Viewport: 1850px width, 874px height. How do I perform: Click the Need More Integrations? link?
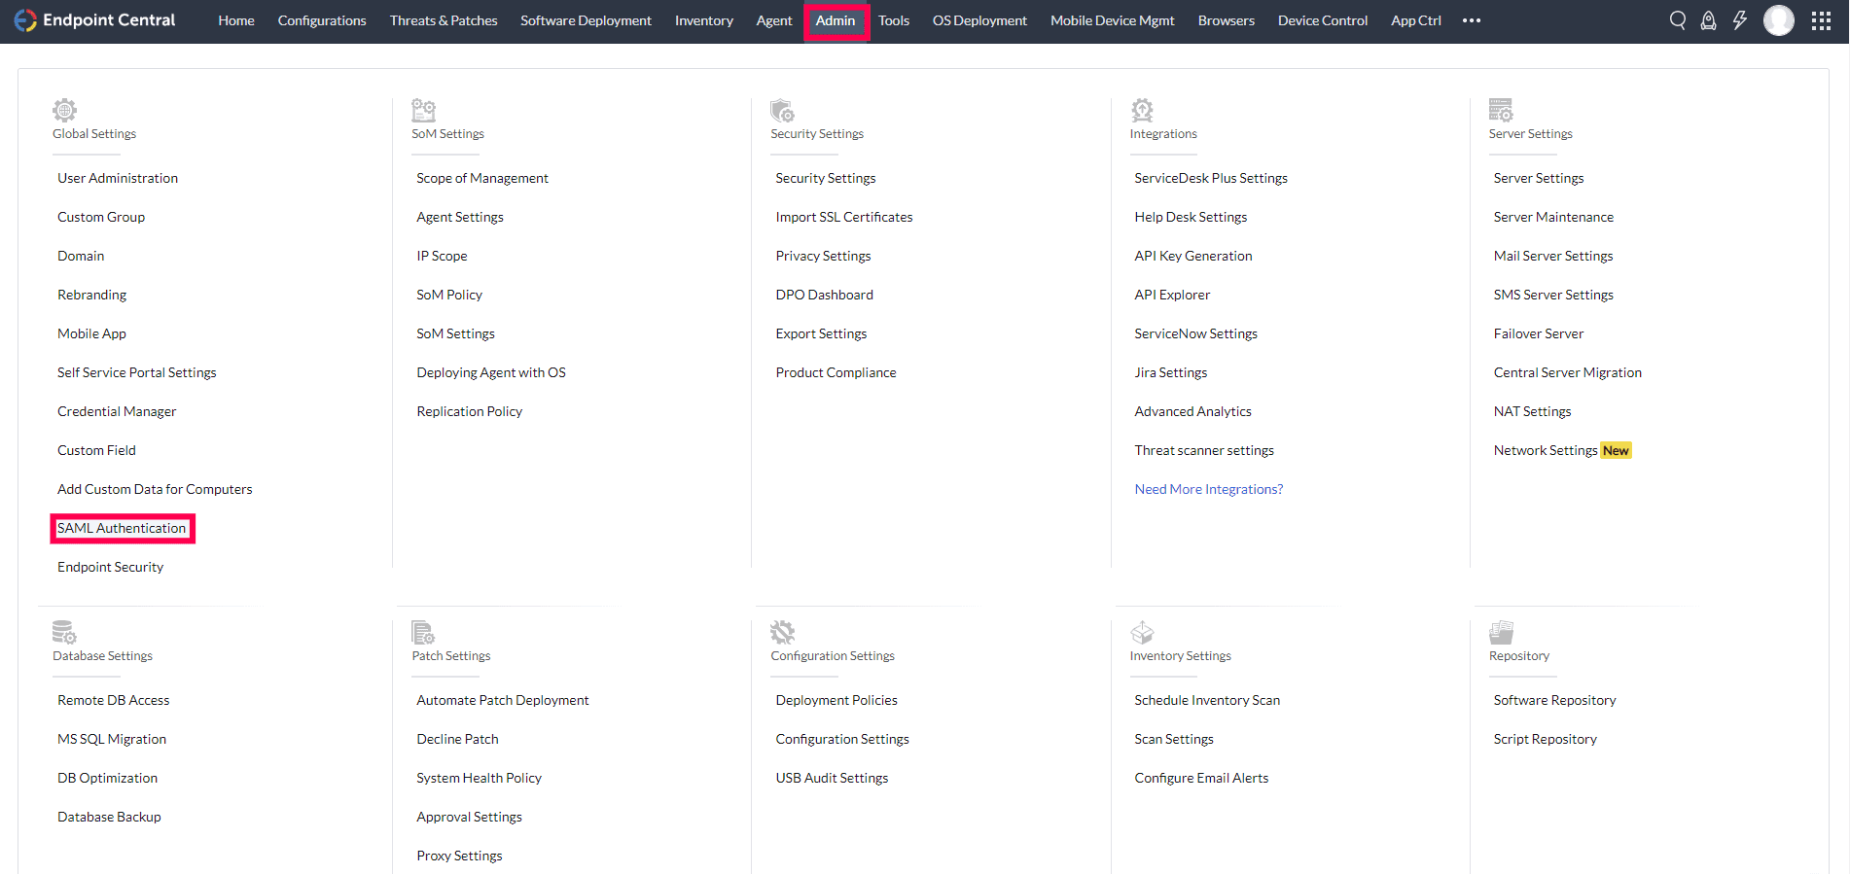point(1209,489)
